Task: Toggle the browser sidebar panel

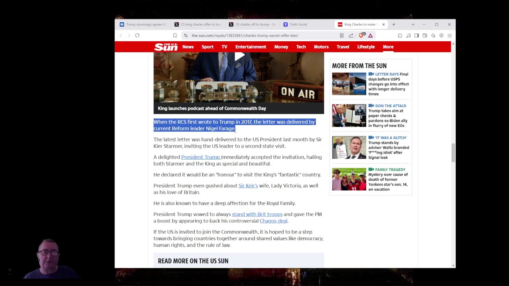Action: 416,35
